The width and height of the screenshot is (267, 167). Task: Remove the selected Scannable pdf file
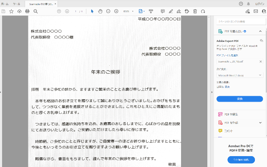point(260,62)
